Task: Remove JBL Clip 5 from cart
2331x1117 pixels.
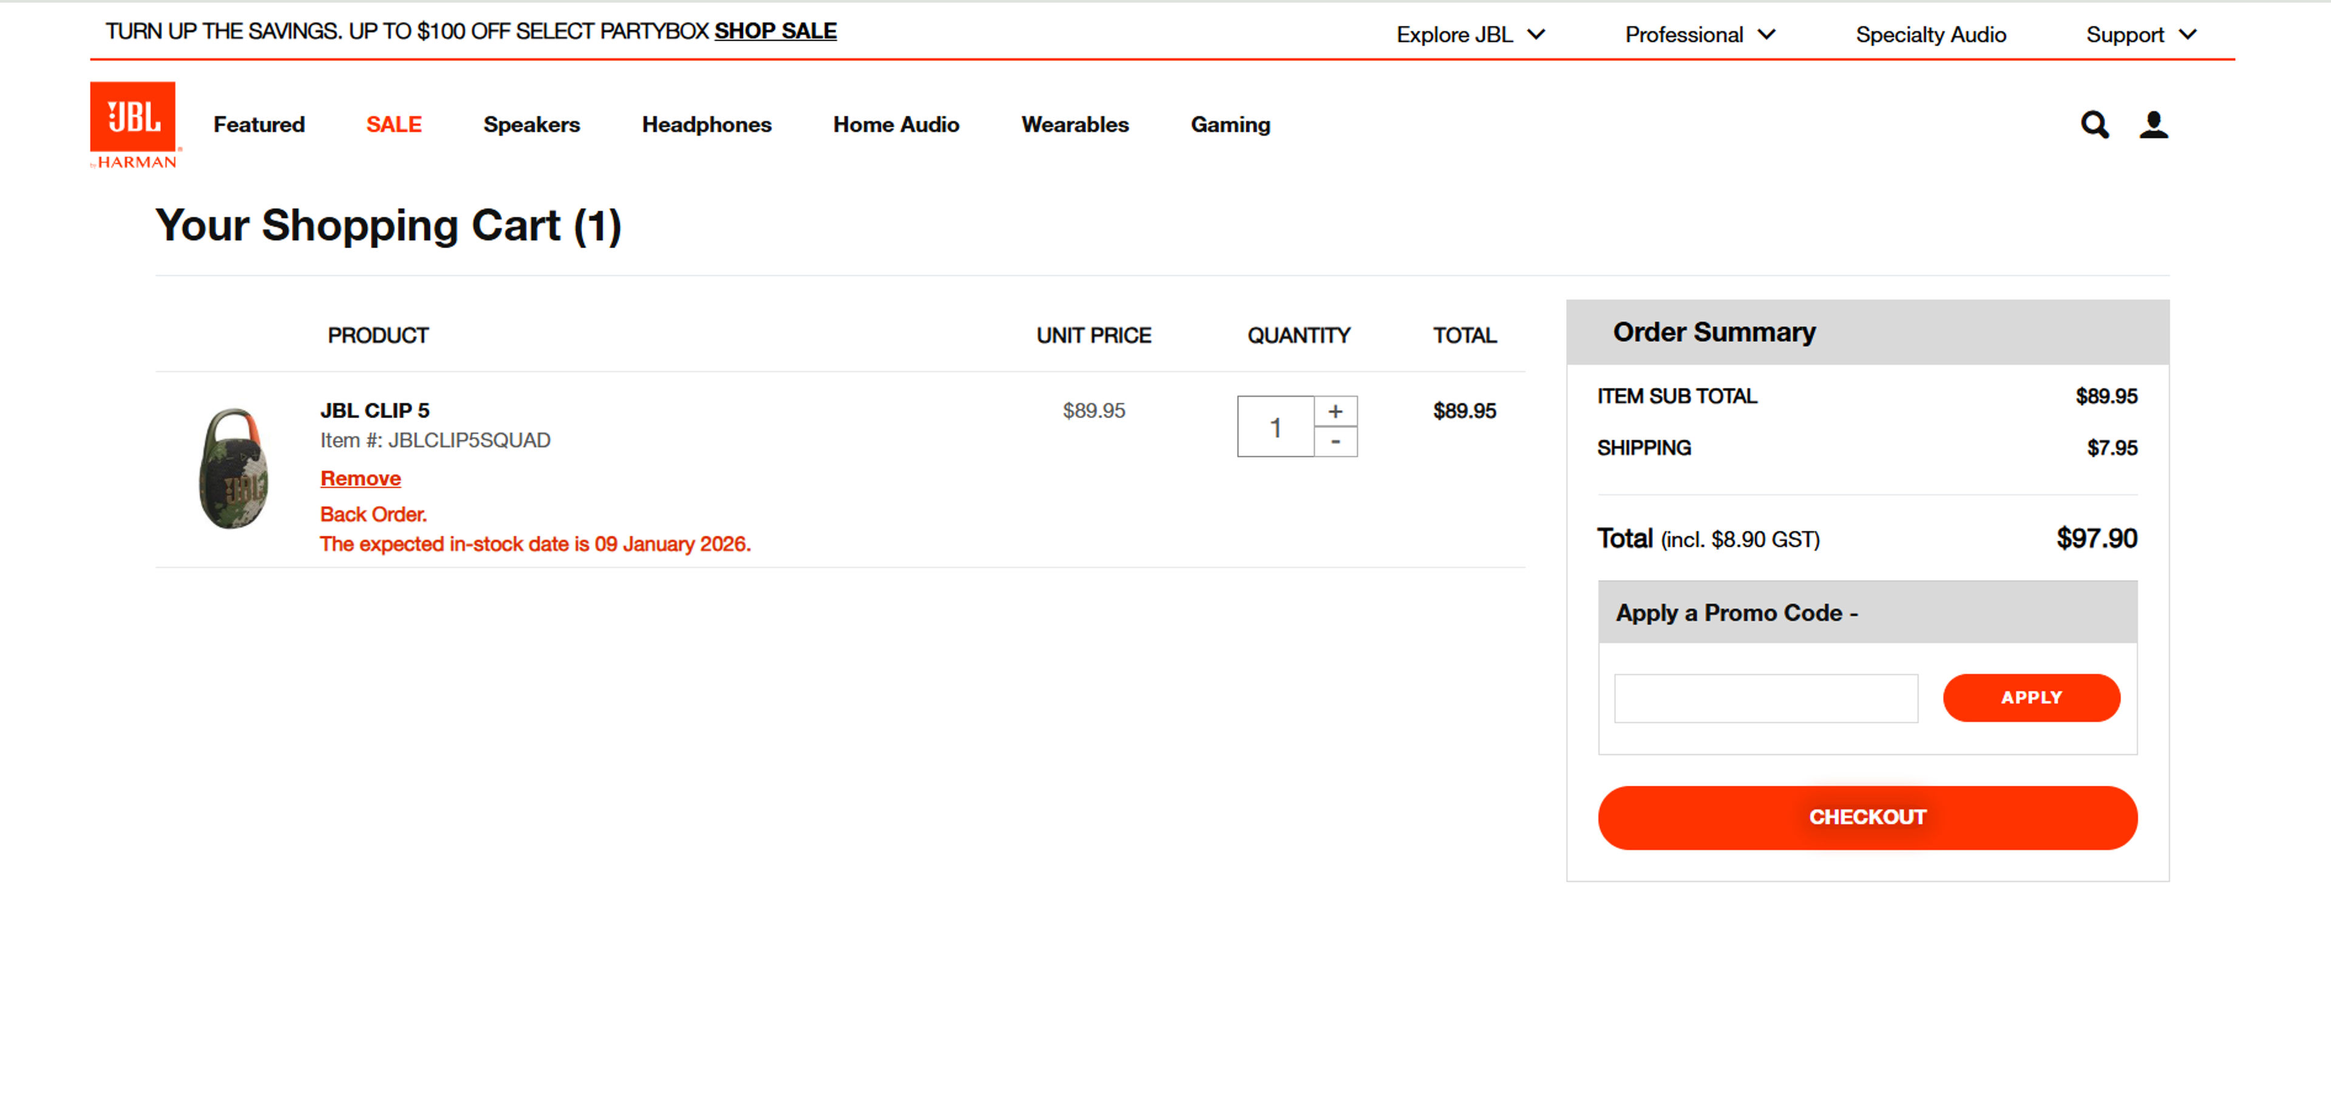Action: 360,479
